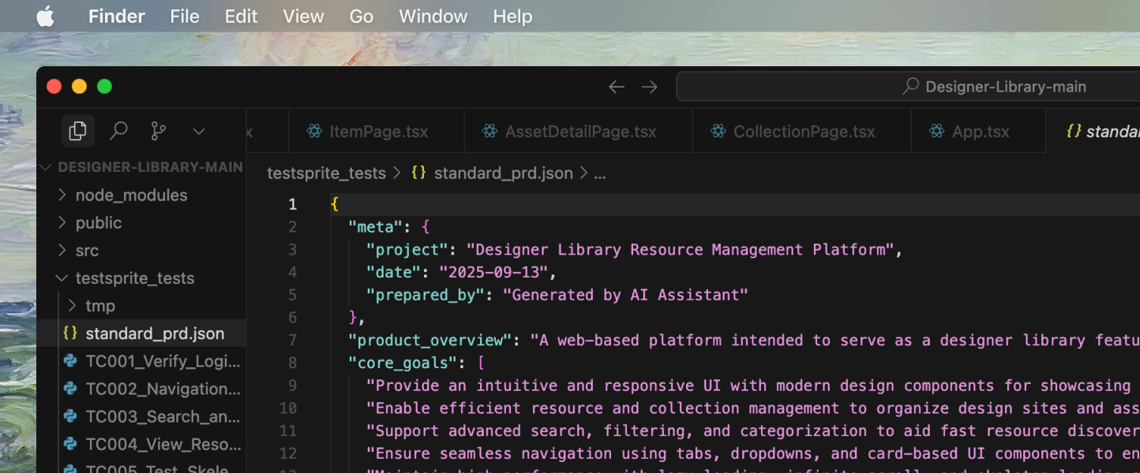The image size is (1140, 473).
Task: Expand the src folder
Action: 141,251
